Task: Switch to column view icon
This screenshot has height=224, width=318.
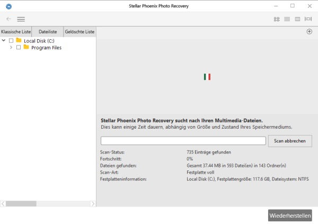Action: click(x=297, y=19)
